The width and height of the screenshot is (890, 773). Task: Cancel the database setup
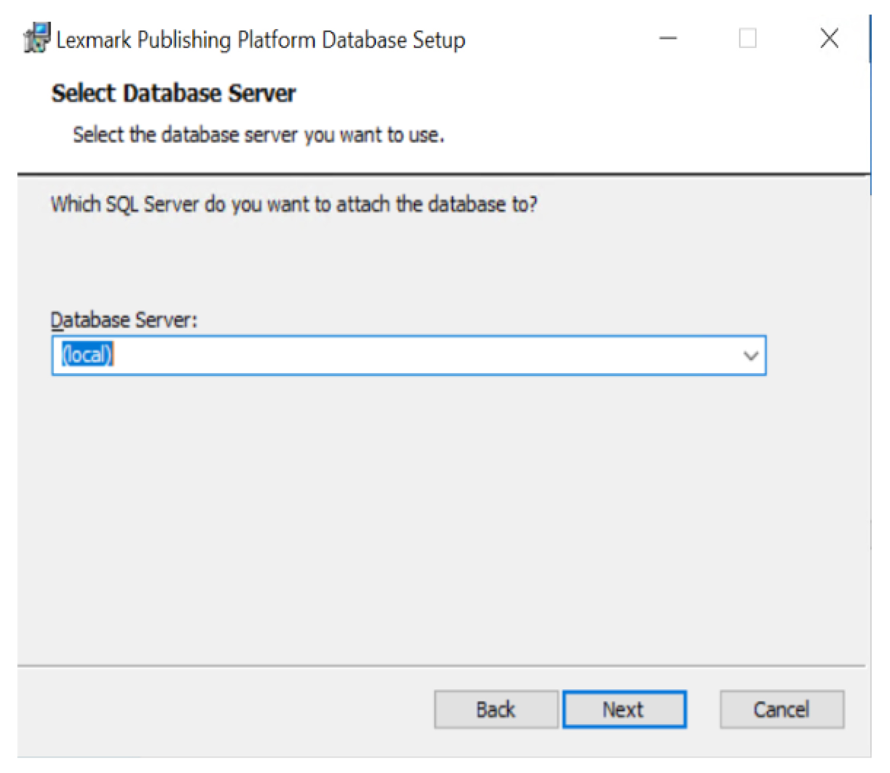point(781,709)
